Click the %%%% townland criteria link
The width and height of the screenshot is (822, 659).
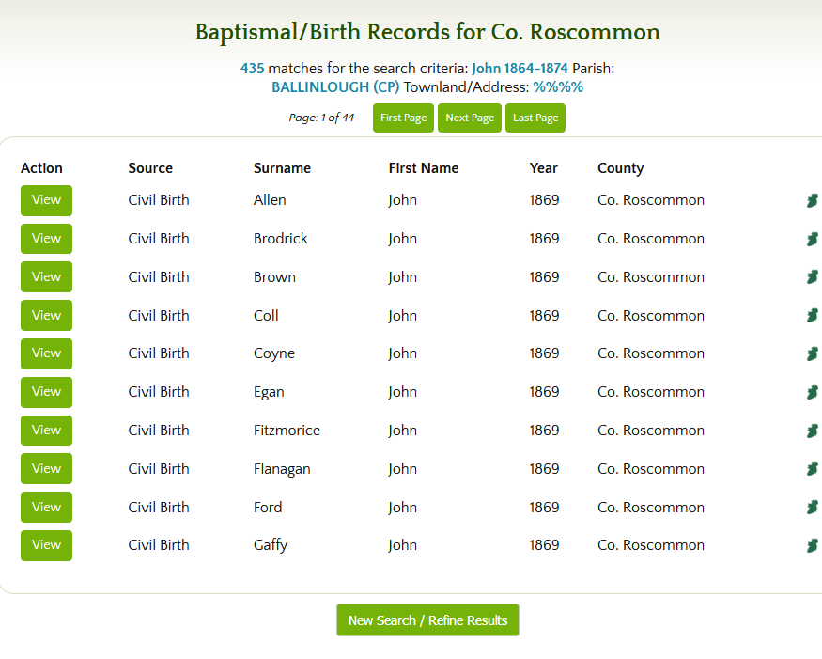558,87
